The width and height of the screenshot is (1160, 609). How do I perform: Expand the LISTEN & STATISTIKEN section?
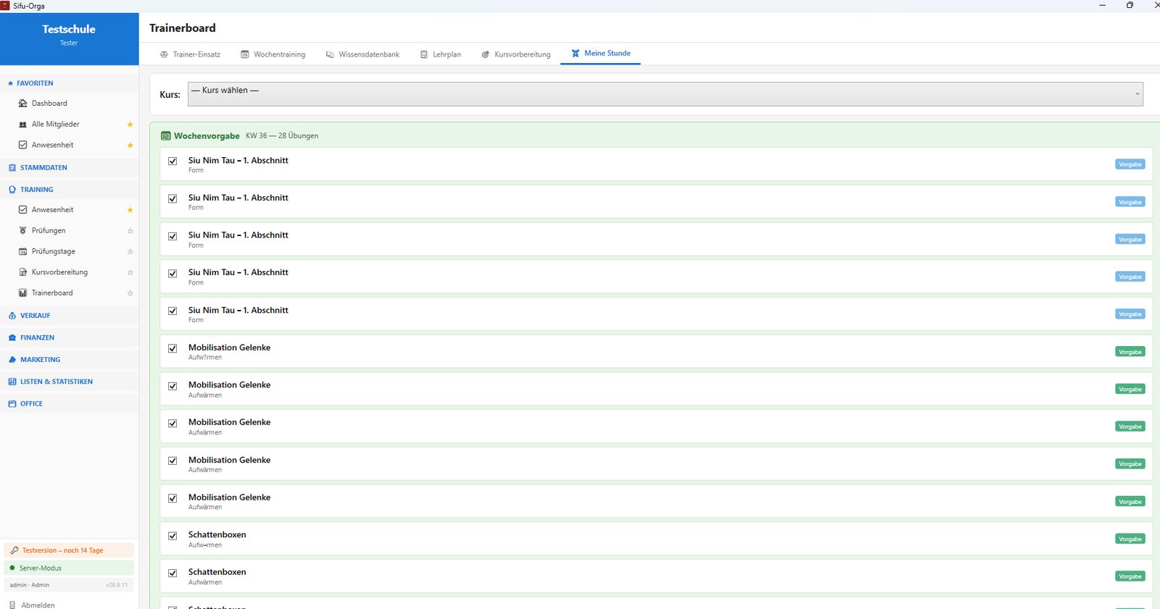click(x=70, y=382)
